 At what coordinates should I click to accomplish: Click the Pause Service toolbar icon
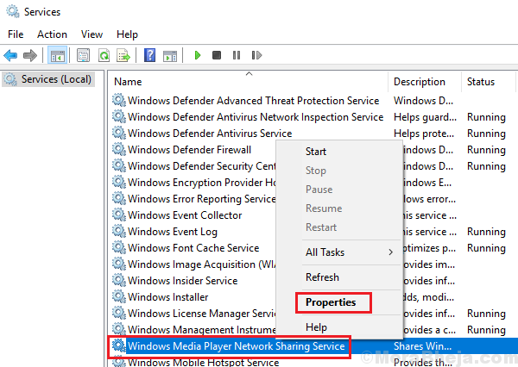click(x=237, y=55)
